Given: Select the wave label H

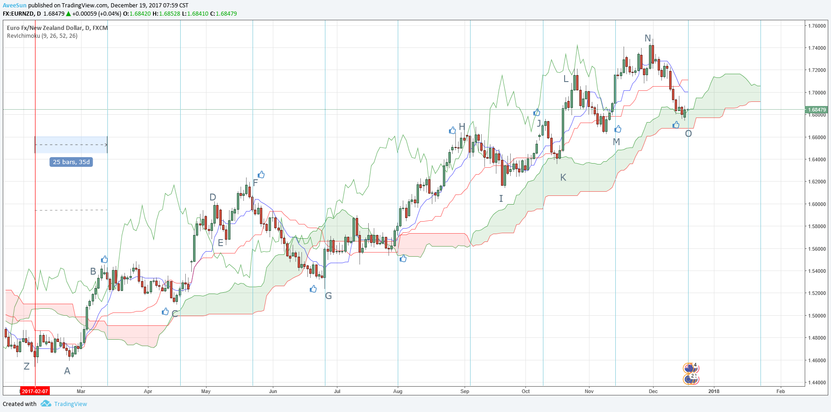Looking at the screenshot, I should tap(462, 127).
